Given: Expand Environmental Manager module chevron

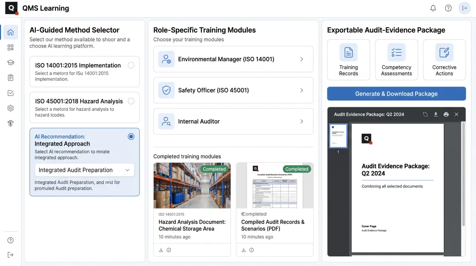Looking at the screenshot, I should tap(301, 59).
